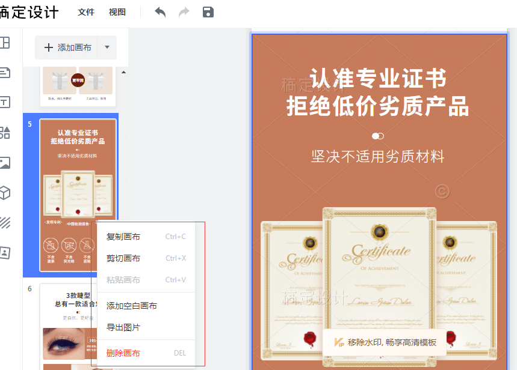Click the 移除水印, 畅享高清模板 VIP banner
Viewport: 517px width, 370px height.
384,342
